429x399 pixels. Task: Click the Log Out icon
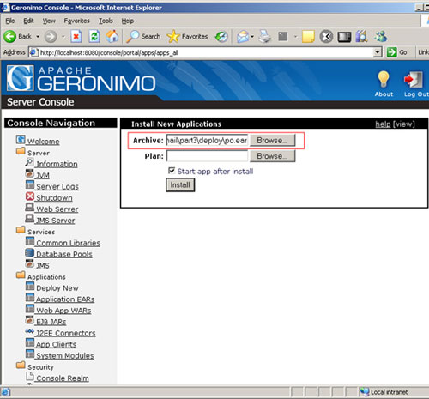point(414,80)
